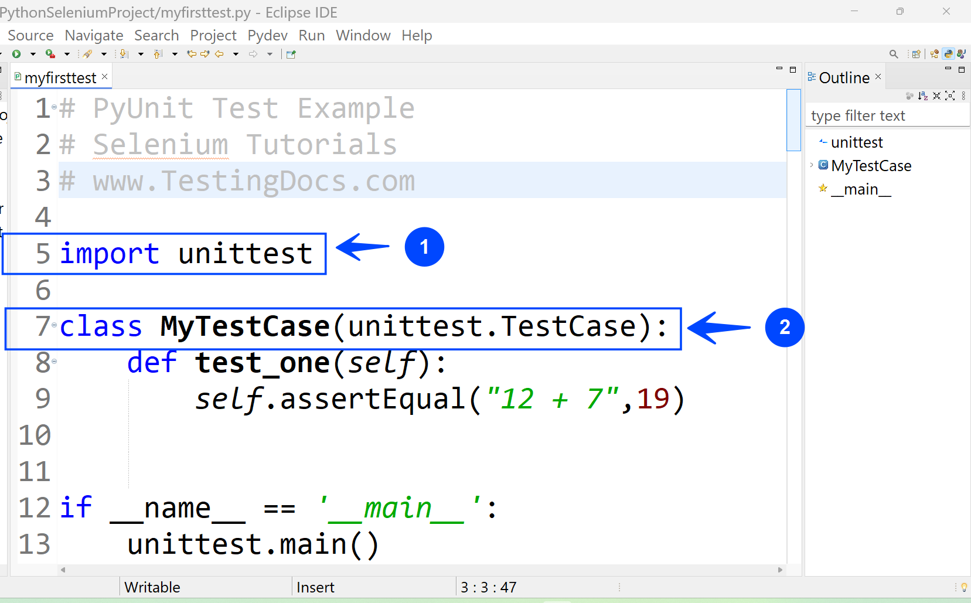Image resolution: width=971 pixels, height=603 pixels.
Task: Collapse all nodes in Outline view
Action: point(936,96)
